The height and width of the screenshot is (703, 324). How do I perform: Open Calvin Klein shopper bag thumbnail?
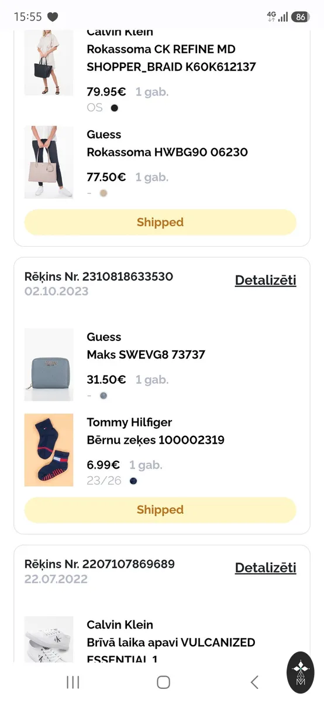coord(49,63)
